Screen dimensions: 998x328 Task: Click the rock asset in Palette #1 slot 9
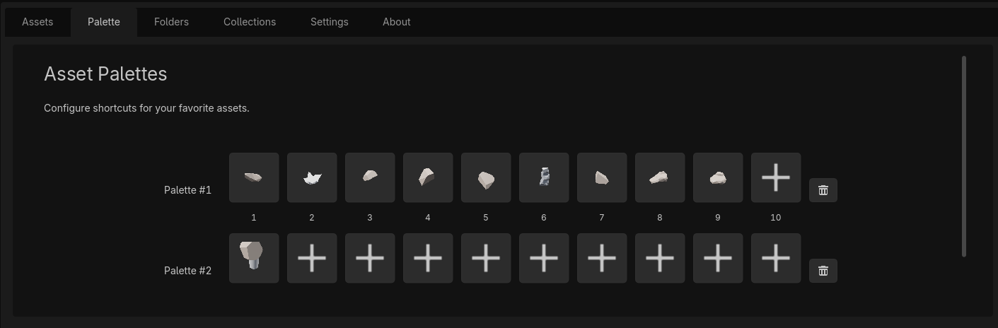[718, 177]
